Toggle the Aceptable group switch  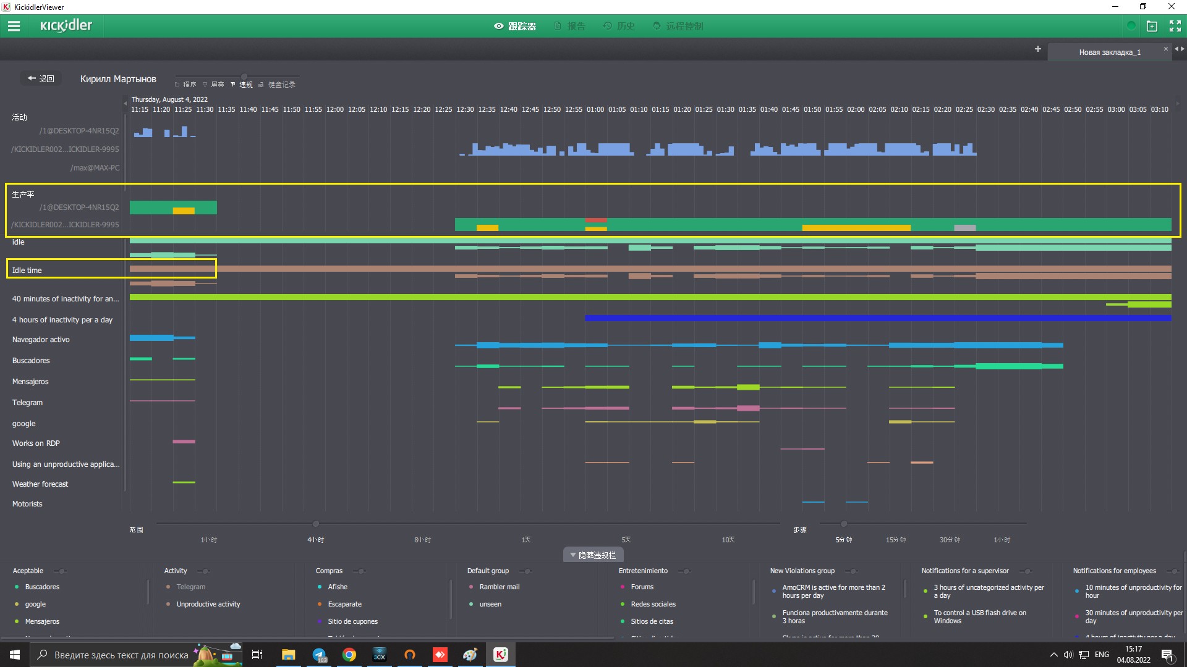coord(59,571)
